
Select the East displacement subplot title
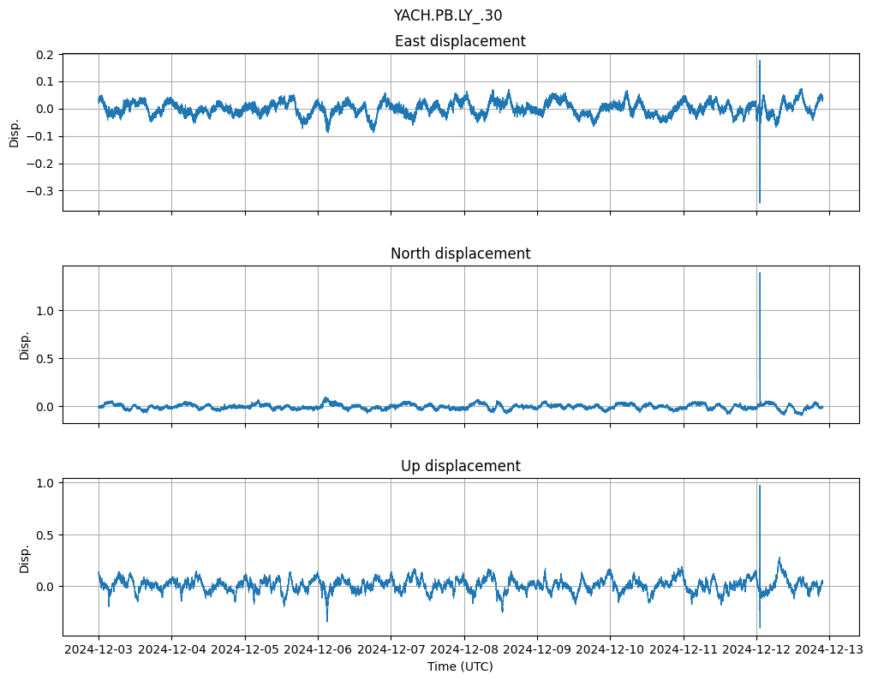(x=460, y=41)
